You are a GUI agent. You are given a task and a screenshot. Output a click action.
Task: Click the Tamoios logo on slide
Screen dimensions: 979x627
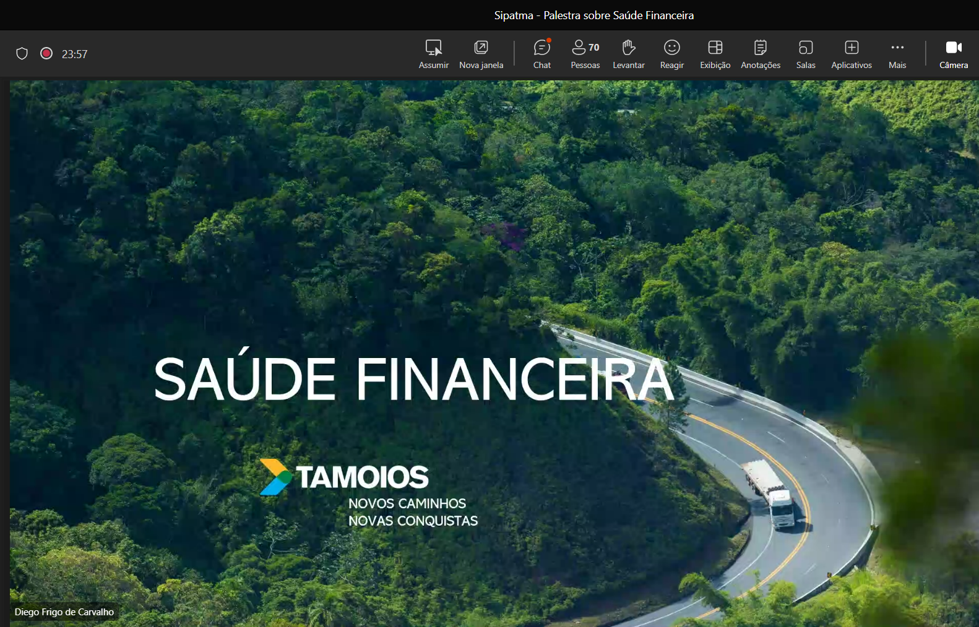pos(344,477)
